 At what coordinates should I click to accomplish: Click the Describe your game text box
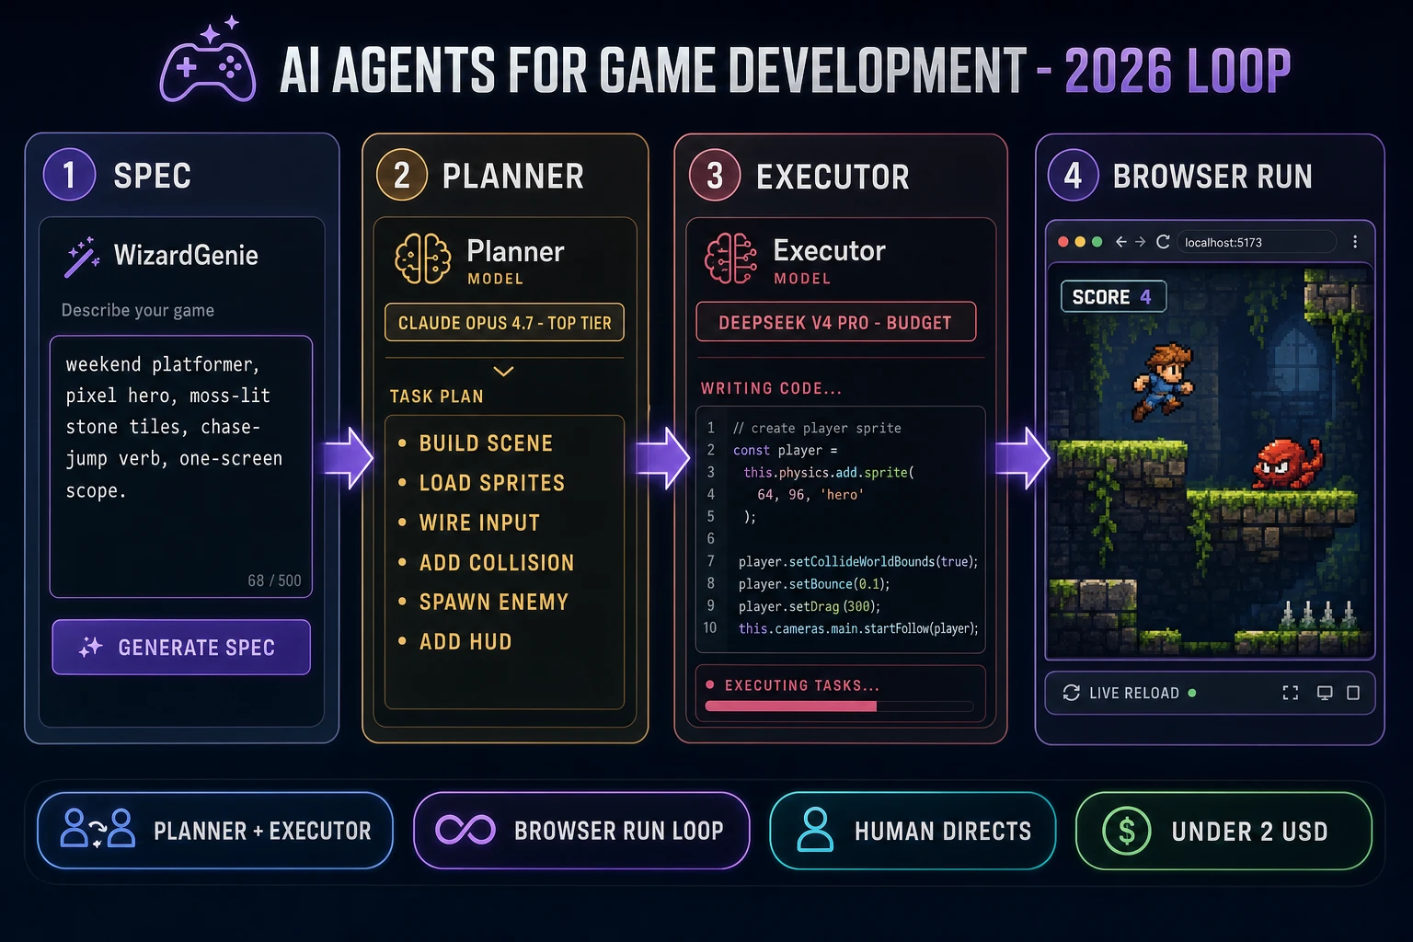click(x=181, y=466)
